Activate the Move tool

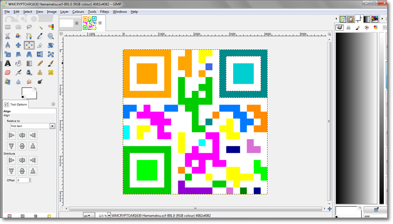tap(18, 45)
